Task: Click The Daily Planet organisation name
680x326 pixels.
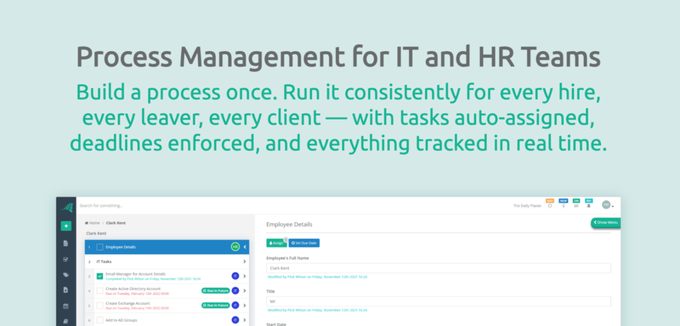Action: (x=527, y=206)
